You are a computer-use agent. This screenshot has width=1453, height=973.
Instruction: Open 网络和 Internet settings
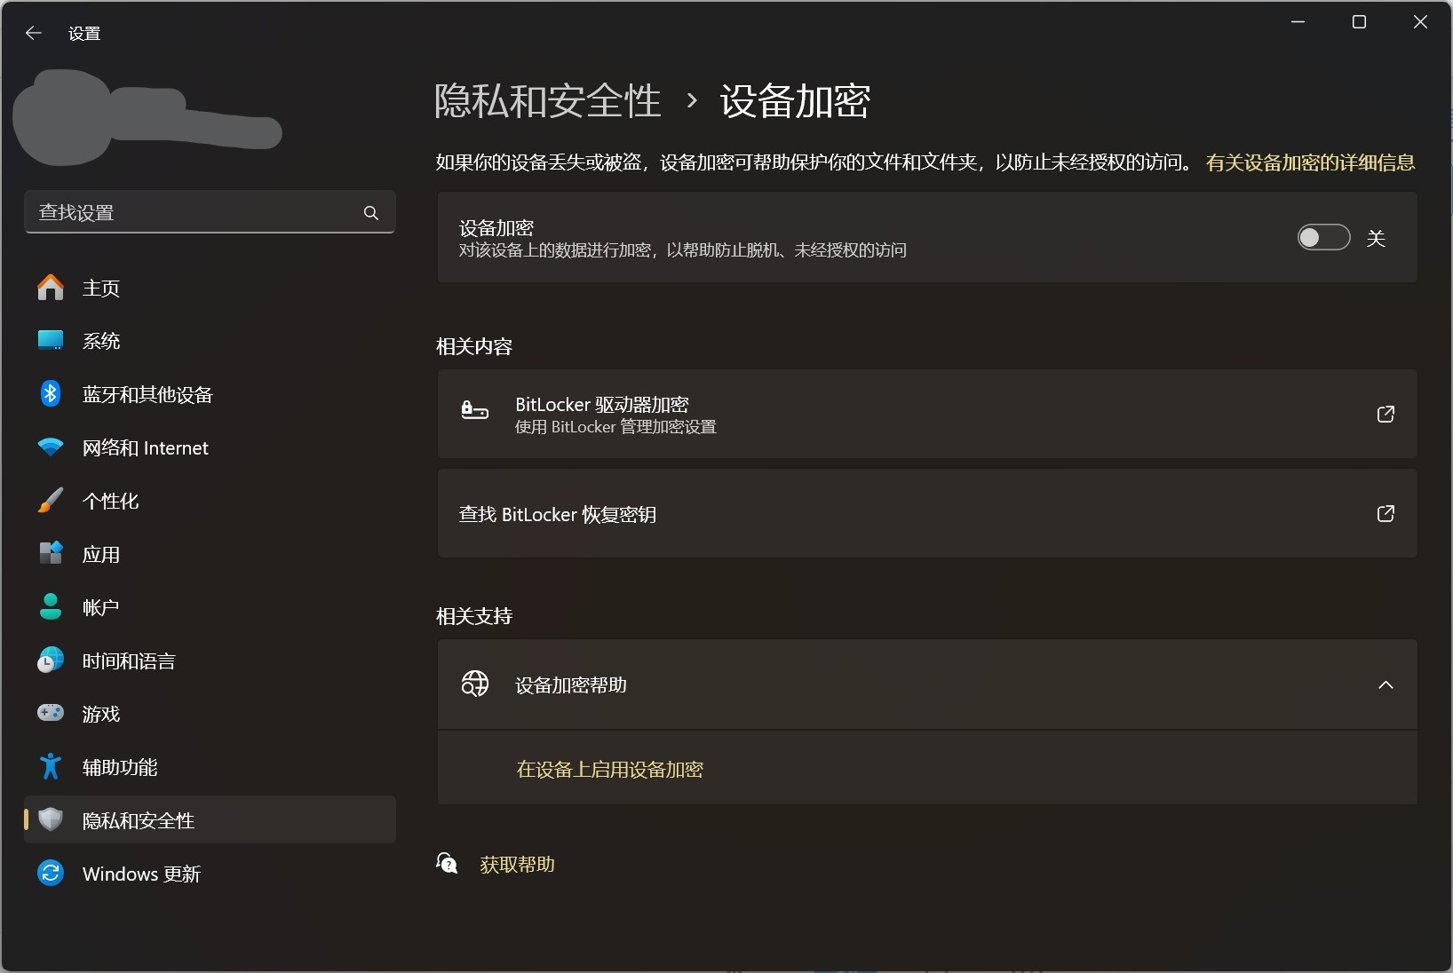(x=145, y=447)
